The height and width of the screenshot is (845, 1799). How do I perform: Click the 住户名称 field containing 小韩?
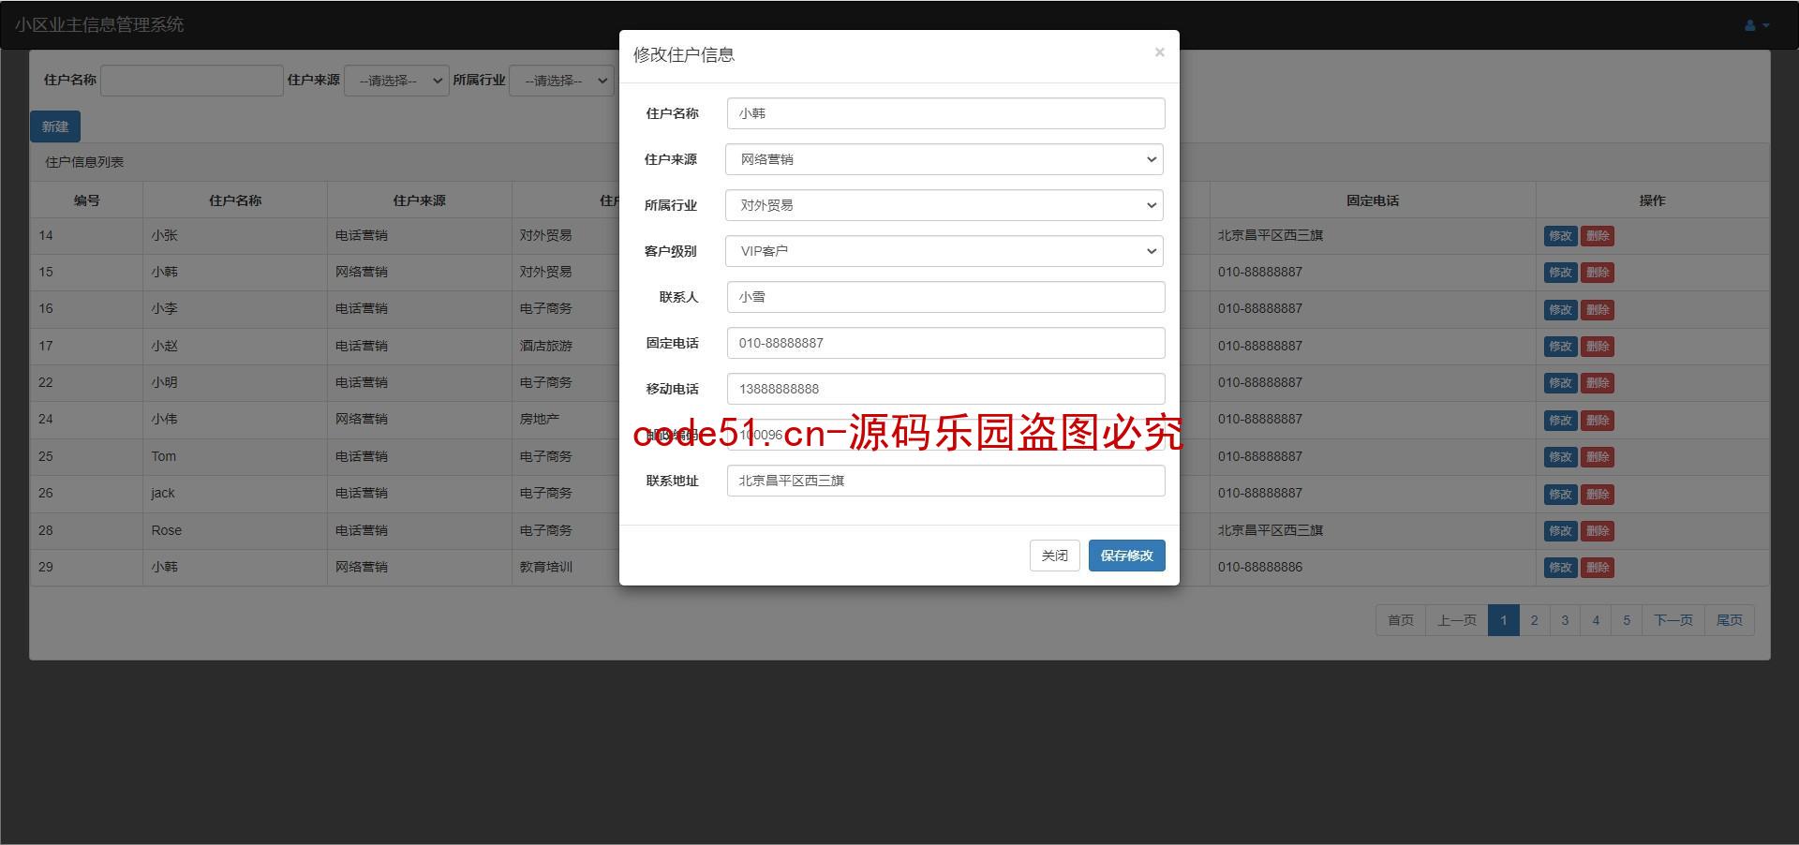[945, 113]
